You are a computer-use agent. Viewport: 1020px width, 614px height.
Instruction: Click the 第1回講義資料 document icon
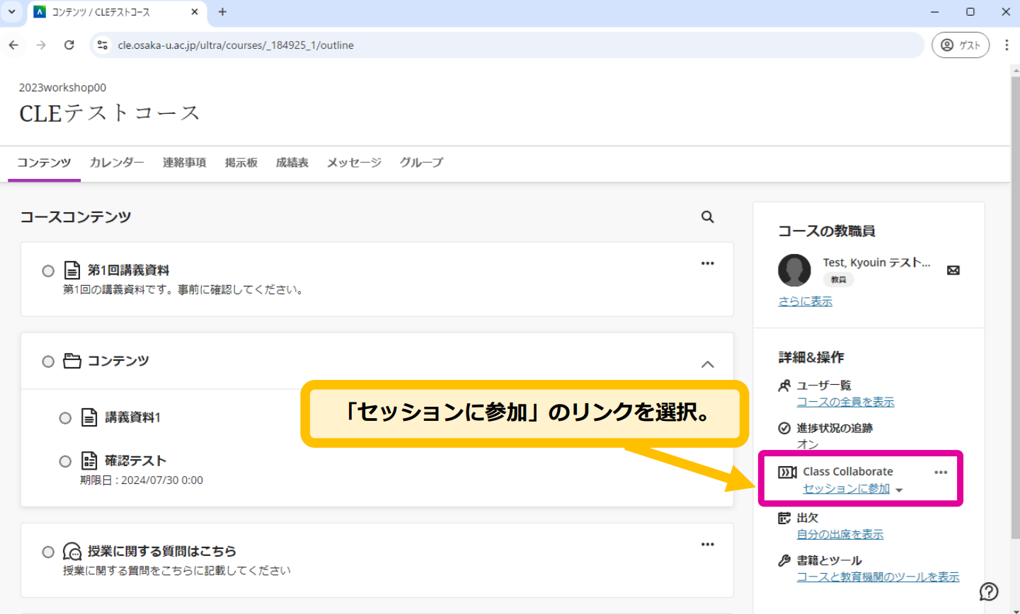click(x=72, y=270)
